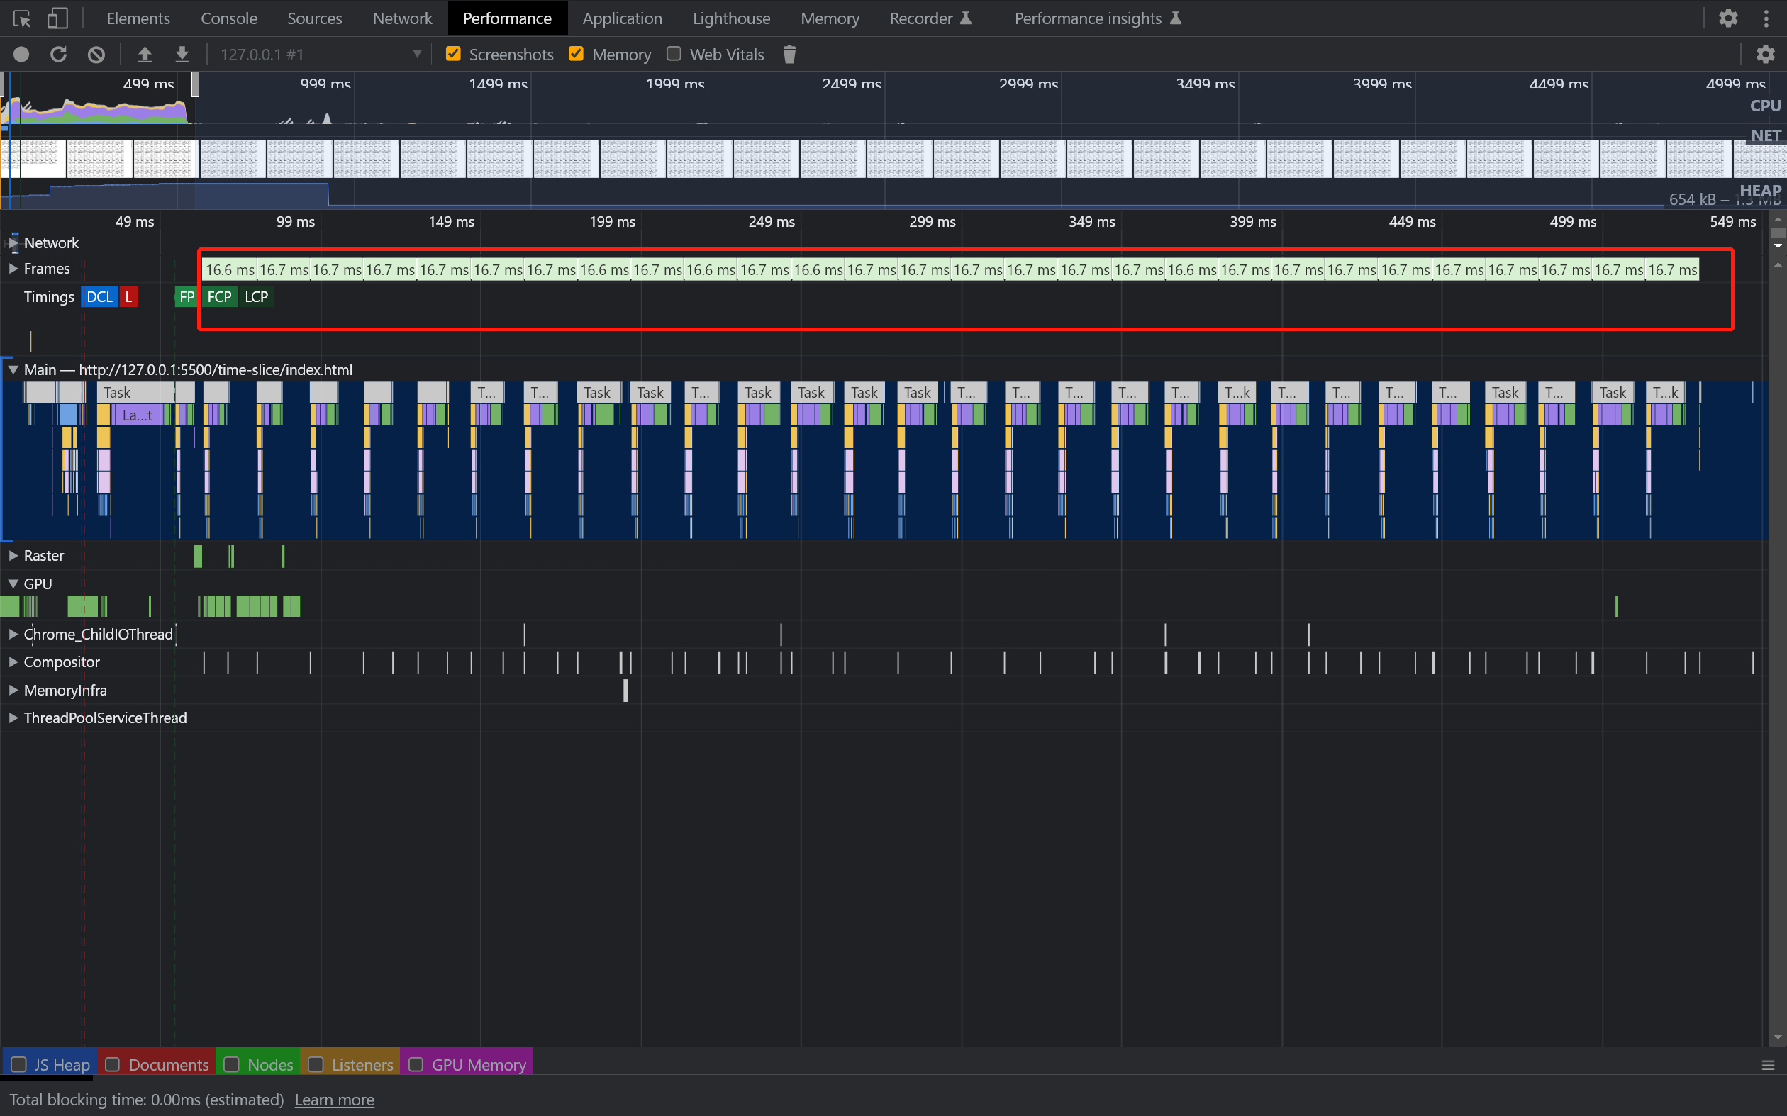This screenshot has width=1787, height=1116.
Task: Click the Recorder experiment flask icon
Action: [965, 18]
